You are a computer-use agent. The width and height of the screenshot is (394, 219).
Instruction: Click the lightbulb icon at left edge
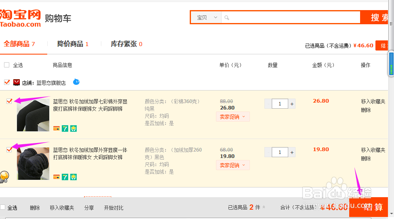point(4,177)
